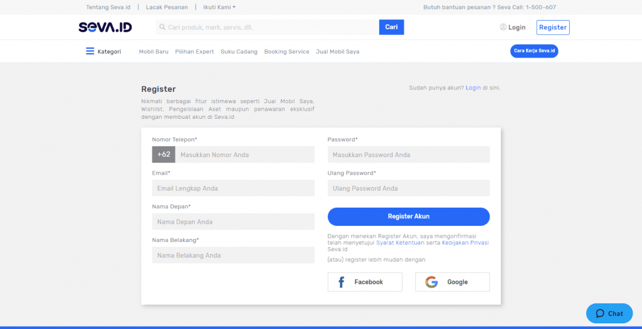
Task: Open the Mobil Baru menu item
Action: [154, 51]
